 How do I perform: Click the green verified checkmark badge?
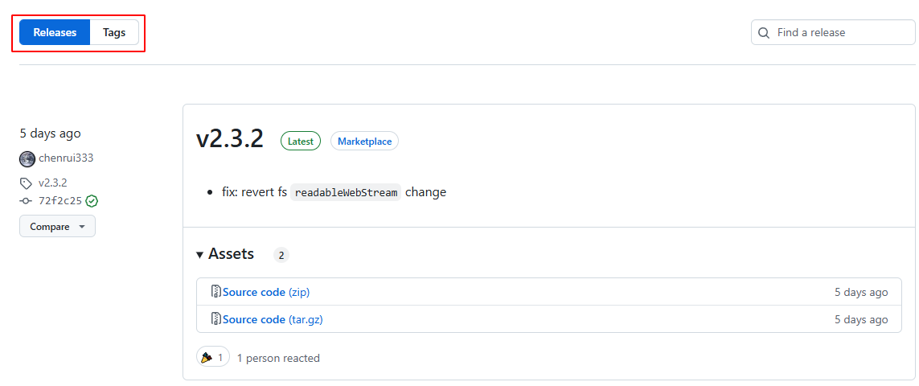pos(92,201)
